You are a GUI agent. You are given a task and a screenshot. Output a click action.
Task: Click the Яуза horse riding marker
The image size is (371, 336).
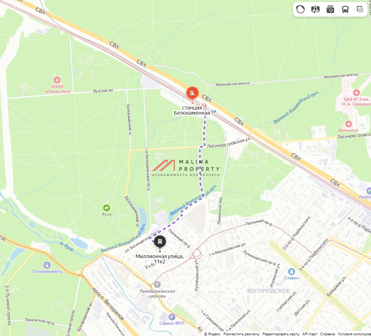(x=107, y=208)
